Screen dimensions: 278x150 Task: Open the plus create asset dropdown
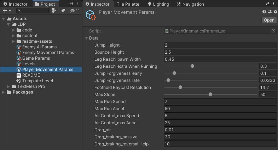pyautogui.click(x=6, y=11)
